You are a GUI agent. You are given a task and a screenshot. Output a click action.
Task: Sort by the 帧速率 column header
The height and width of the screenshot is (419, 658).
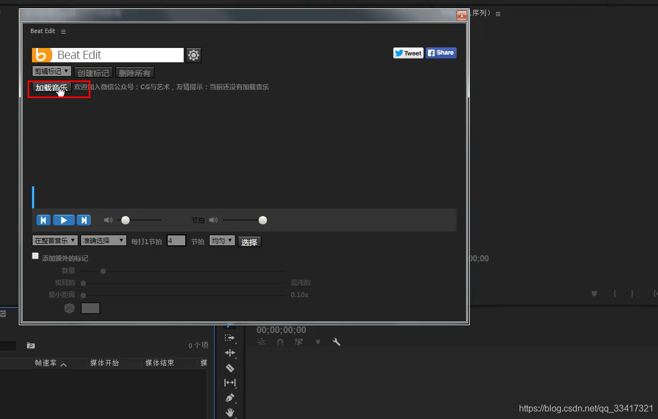pyautogui.click(x=46, y=363)
